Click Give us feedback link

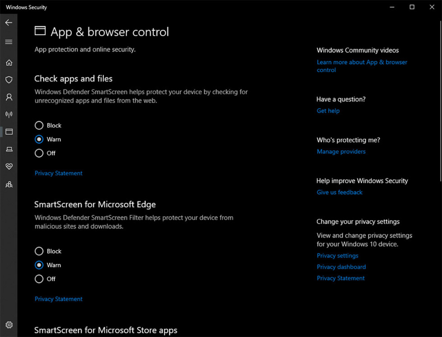339,192
